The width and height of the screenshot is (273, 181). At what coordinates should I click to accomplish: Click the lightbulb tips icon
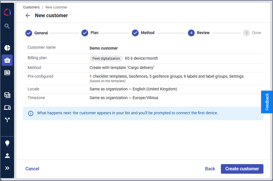tap(7, 143)
